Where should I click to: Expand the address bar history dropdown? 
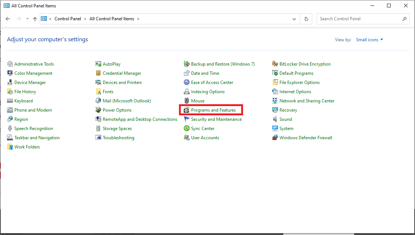tap(294, 19)
